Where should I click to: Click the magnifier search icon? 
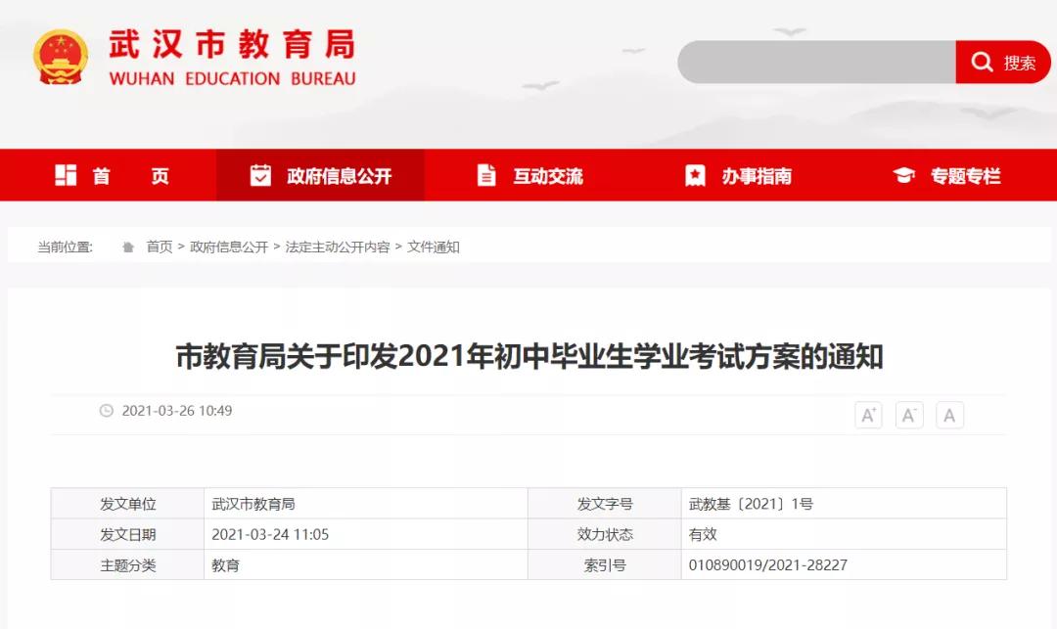pyautogui.click(x=983, y=62)
